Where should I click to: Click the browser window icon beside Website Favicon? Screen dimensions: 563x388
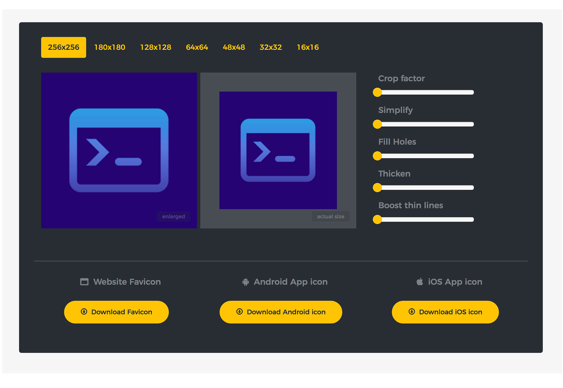[84, 282]
